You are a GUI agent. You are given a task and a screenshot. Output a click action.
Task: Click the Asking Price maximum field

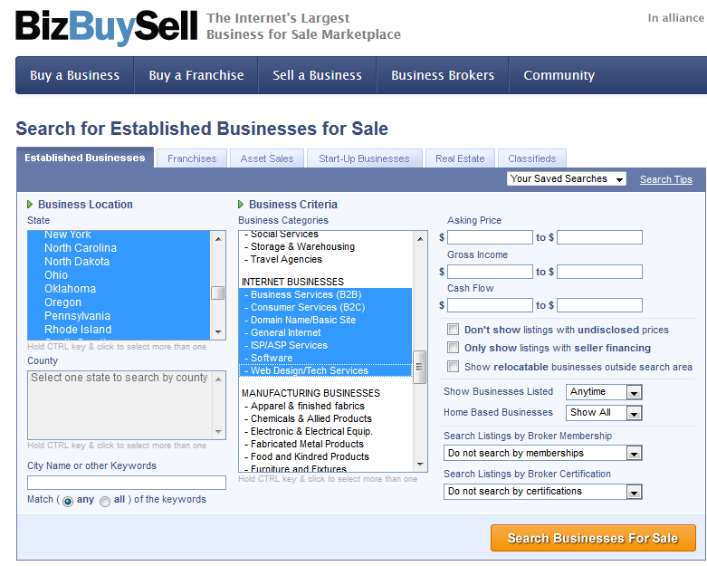(599, 237)
